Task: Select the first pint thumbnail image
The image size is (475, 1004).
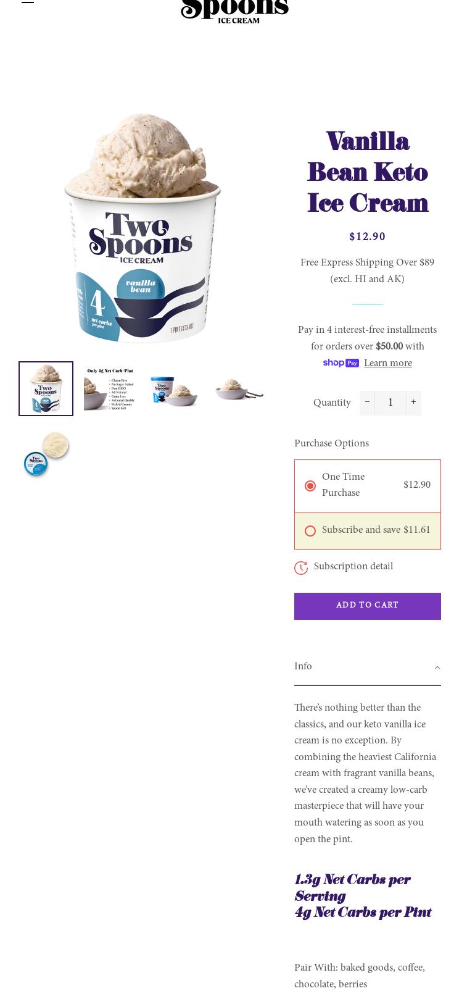Action: (x=46, y=388)
